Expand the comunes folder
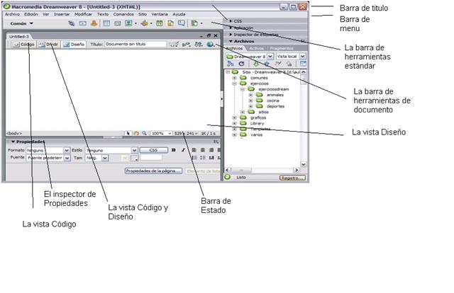 [x=235, y=78]
